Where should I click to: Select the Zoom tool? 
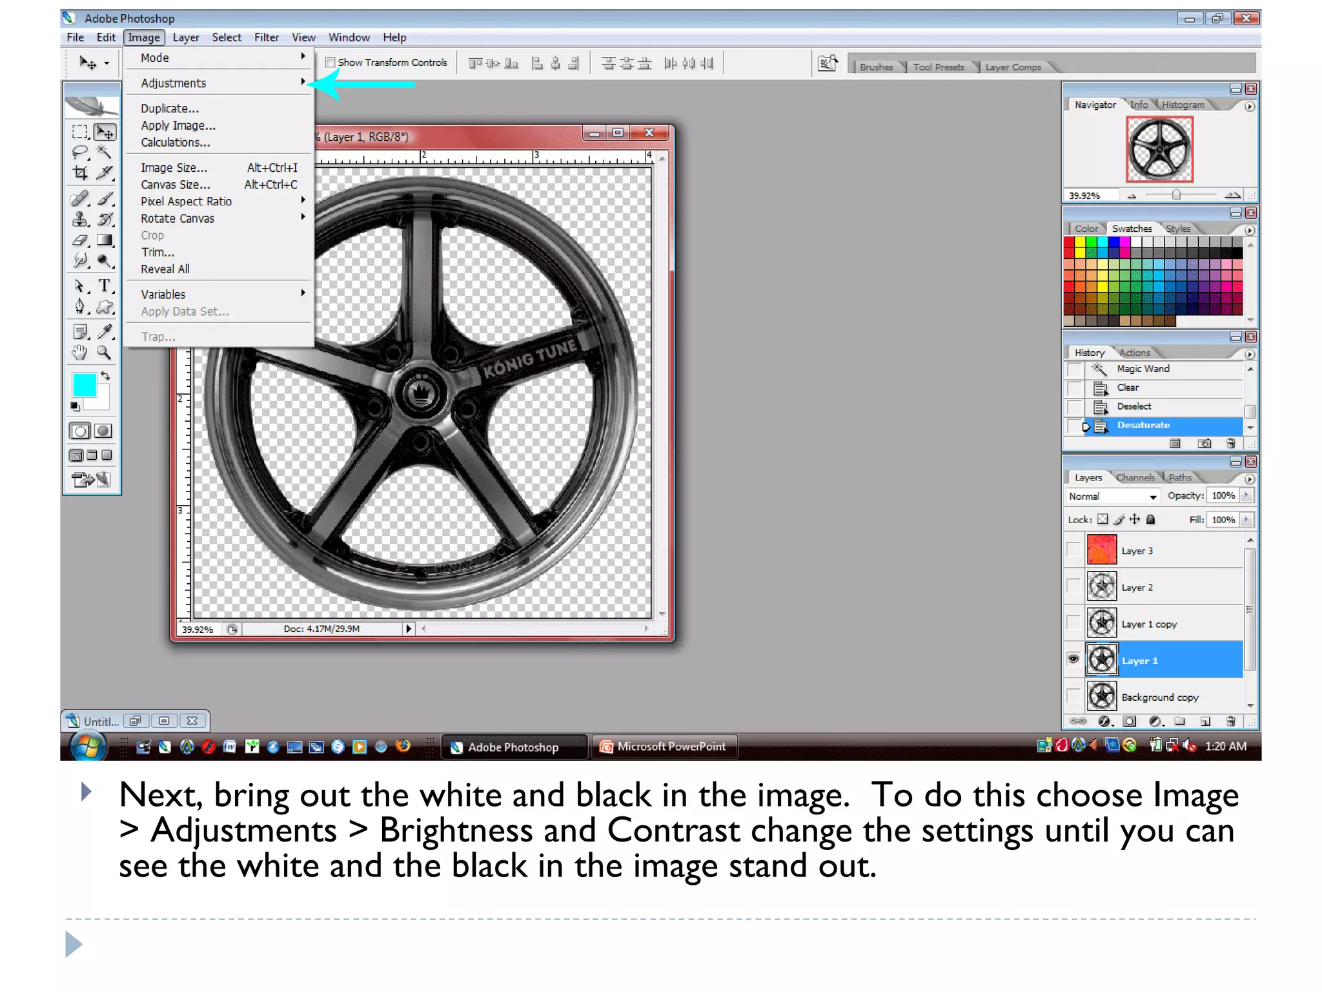[x=105, y=353]
